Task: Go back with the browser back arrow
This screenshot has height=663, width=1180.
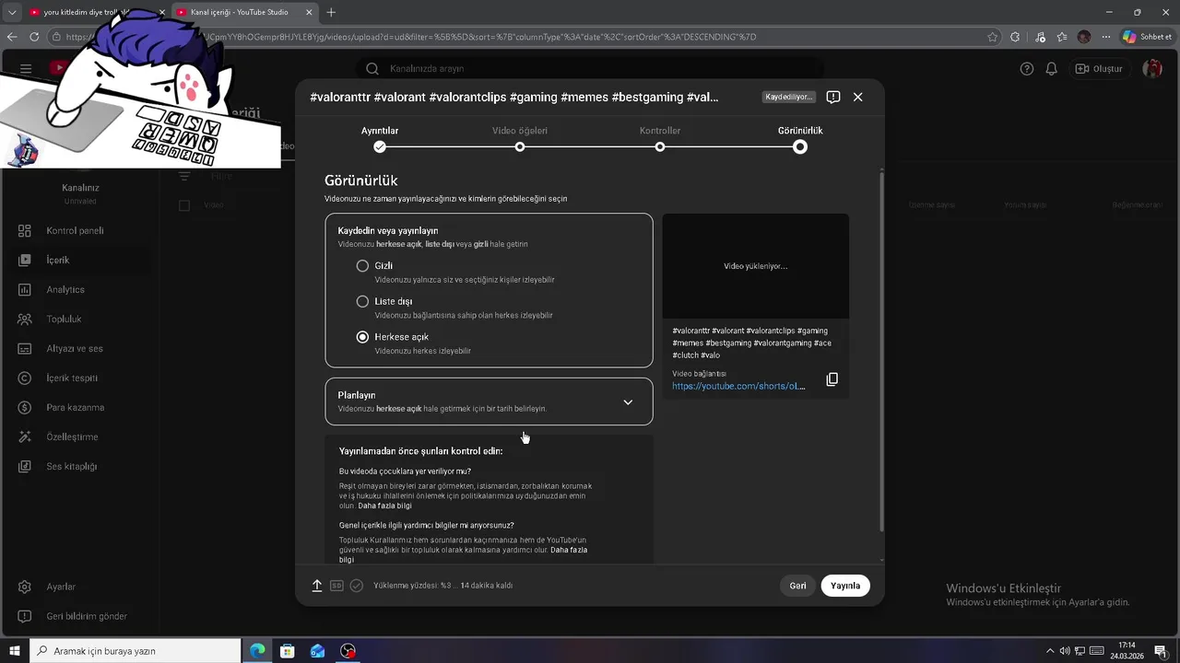Action: pos(12,37)
